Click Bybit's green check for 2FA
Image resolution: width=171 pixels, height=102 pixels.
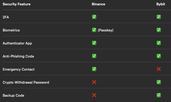pyautogui.click(x=159, y=17)
